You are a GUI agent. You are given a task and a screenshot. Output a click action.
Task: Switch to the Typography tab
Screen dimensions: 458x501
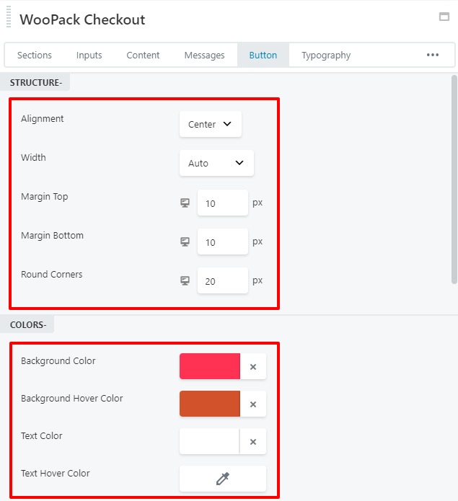point(326,56)
